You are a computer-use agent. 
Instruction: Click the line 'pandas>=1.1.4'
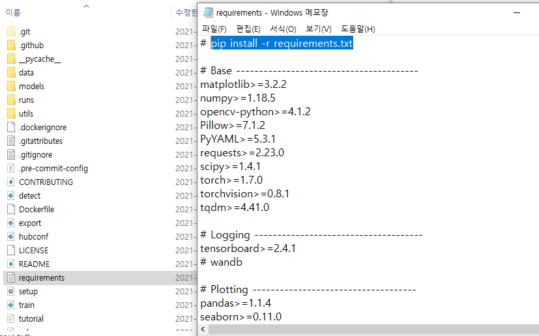point(235,303)
